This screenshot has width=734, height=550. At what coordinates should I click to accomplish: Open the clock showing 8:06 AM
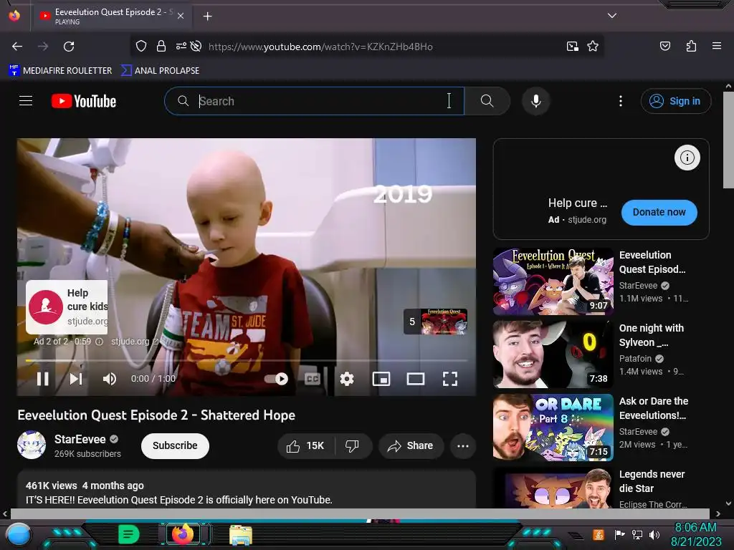tap(695, 534)
